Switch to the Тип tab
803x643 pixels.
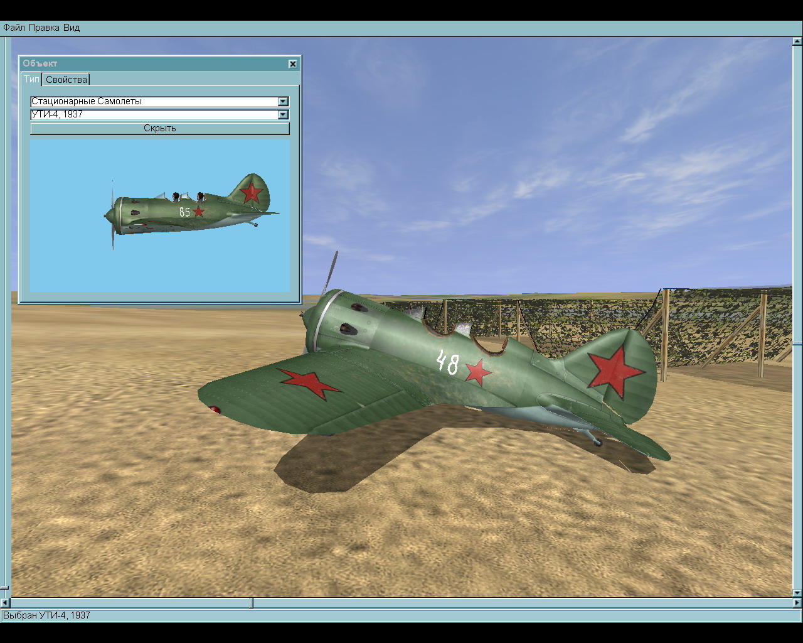pyautogui.click(x=31, y=79)
